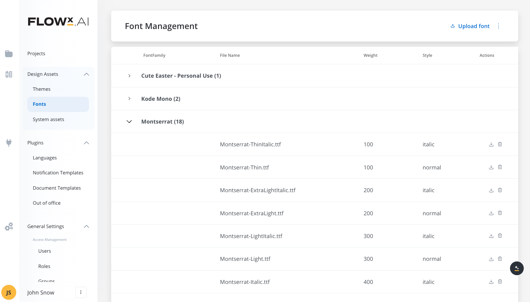The height and width of the screenshot is (302, 530).
Task: Click the Style column header
Action: click(427, 56)
